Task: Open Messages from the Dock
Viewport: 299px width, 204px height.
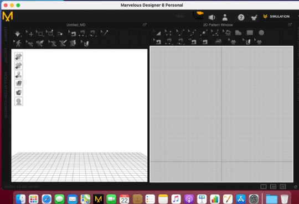Action: click(x=59, y=199)
